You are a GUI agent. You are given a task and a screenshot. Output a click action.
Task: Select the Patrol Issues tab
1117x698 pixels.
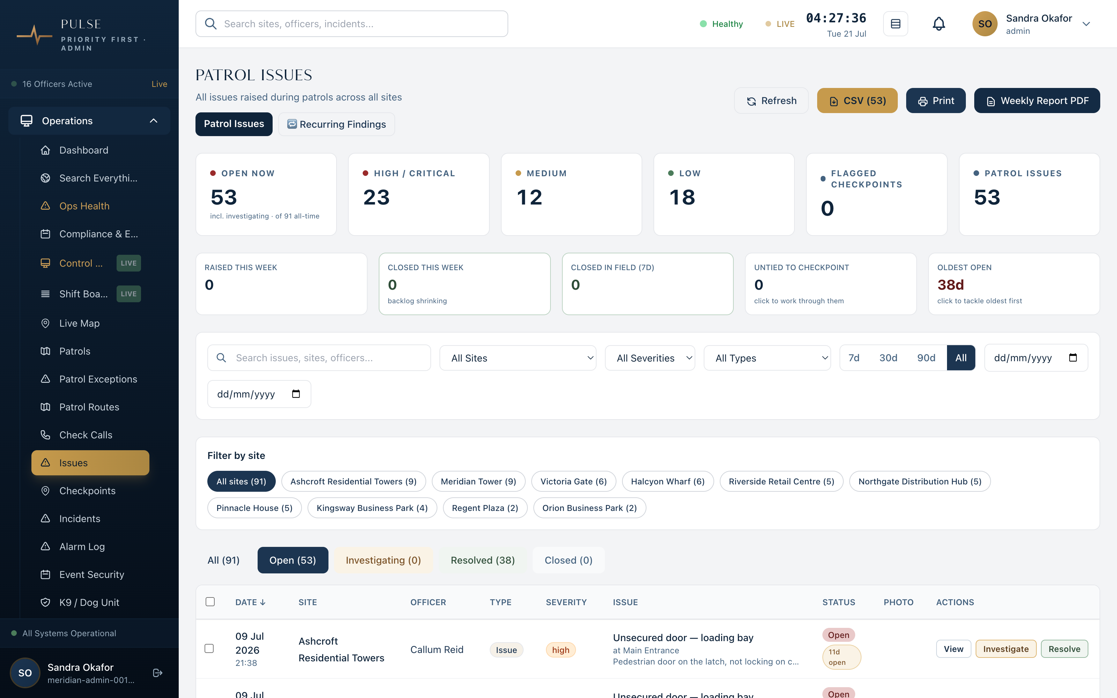(x=234, y=124)
